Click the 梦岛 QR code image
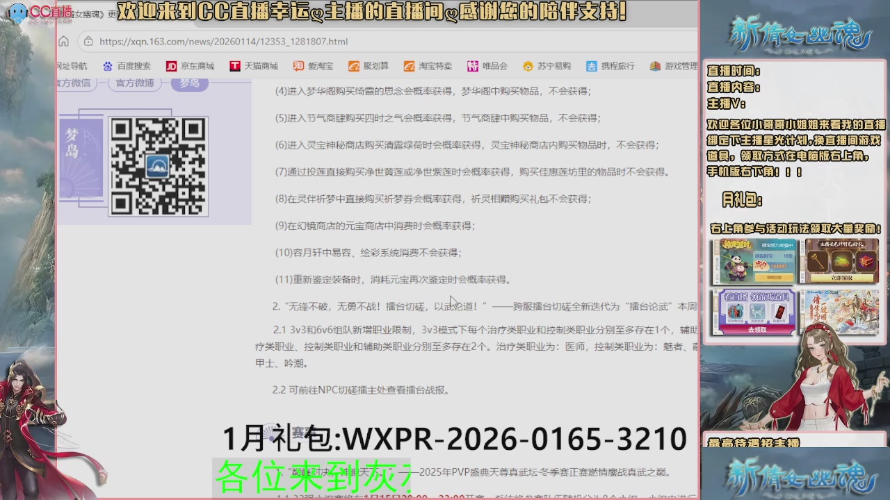Screen dimensions: 890x500 157,167
